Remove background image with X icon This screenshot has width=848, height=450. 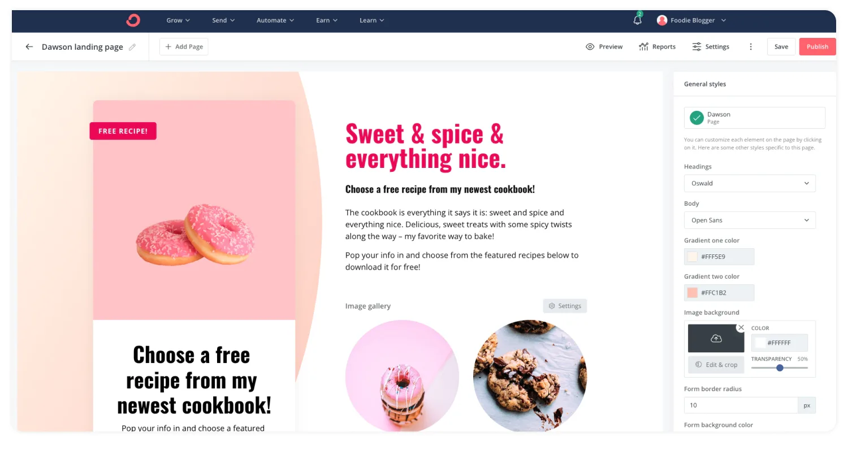[741, 328]
